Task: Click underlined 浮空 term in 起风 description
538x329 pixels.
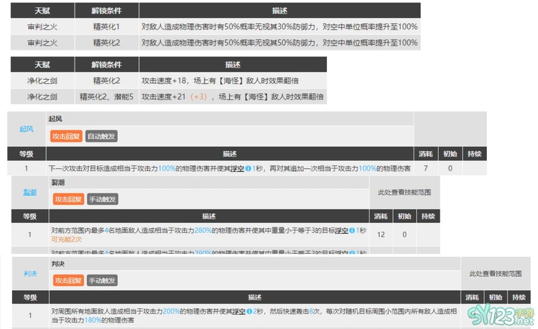Action: click(237, 169)
